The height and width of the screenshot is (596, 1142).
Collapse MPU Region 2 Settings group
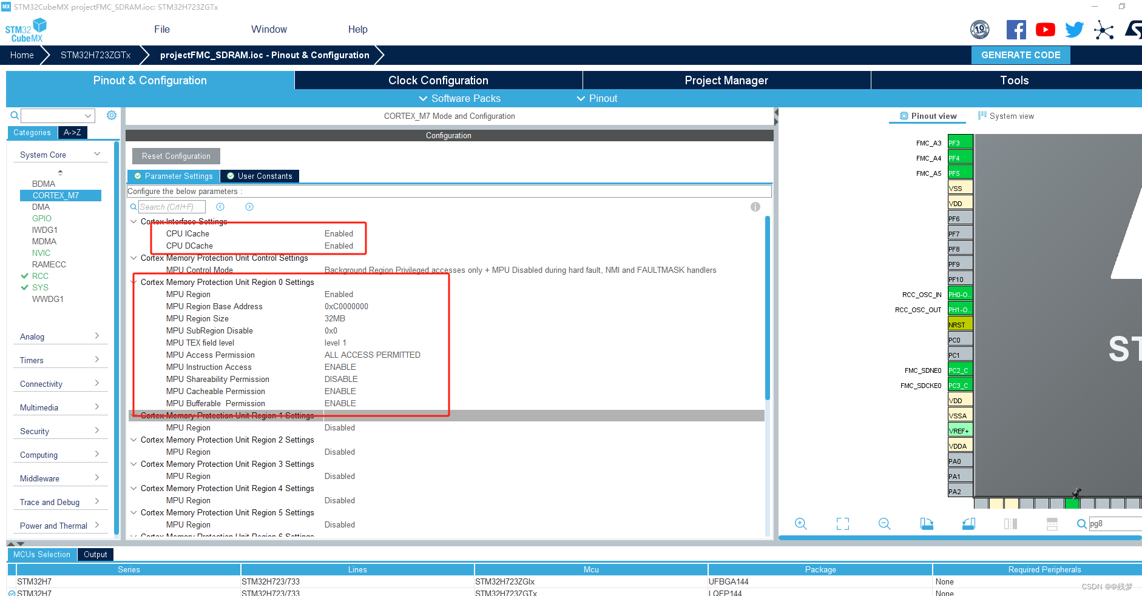pos(133,440)
